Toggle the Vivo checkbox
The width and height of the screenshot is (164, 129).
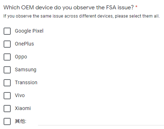tap(7, 96)
